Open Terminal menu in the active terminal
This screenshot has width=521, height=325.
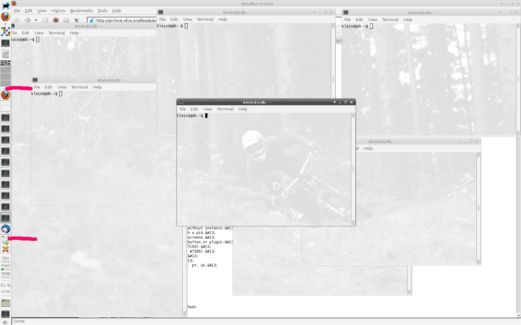225,109
